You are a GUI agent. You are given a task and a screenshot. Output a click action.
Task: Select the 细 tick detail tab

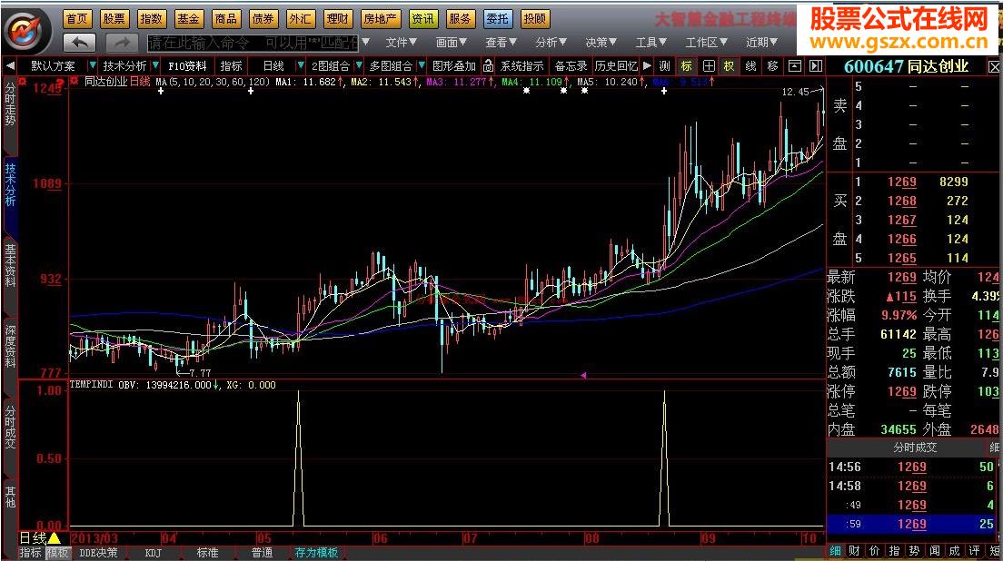pyautogui.click(x=837, y=551)
